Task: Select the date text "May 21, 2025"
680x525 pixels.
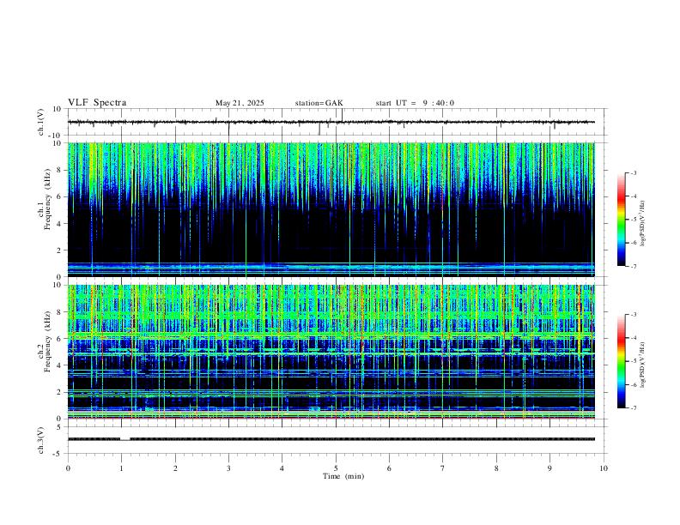Action: (240, 103)
